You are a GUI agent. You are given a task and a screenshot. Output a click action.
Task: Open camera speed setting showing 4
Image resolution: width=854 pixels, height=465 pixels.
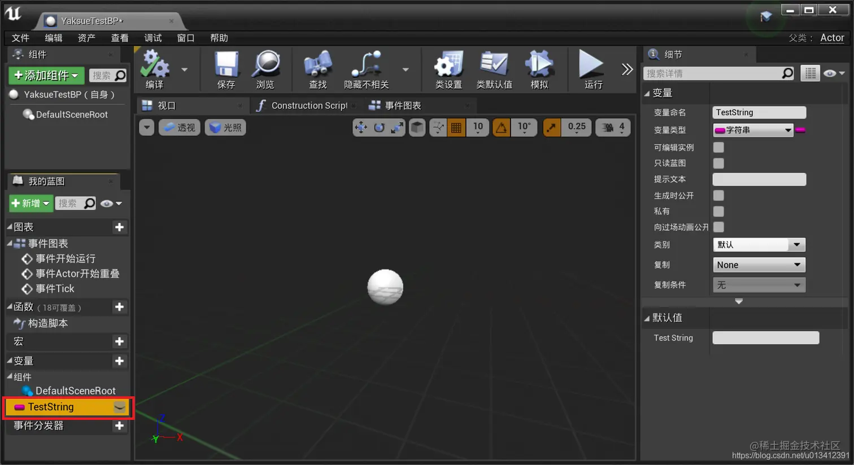[x=613, y=128]
